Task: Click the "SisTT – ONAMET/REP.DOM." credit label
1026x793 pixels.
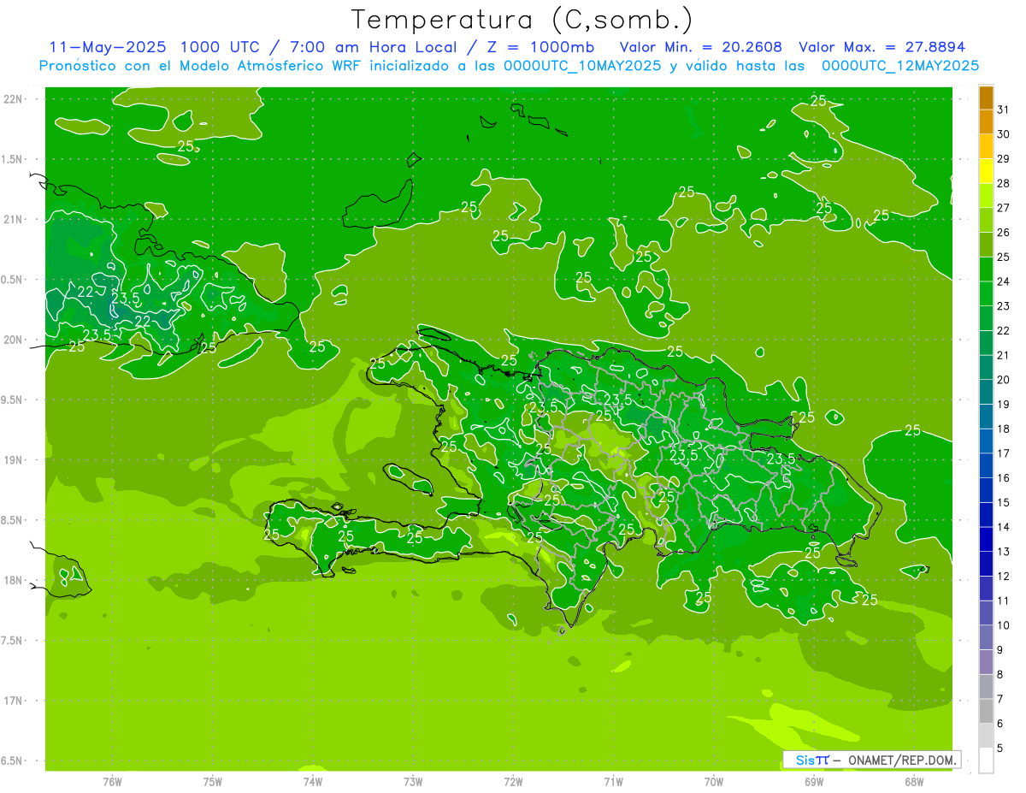Action: (871, 760)
